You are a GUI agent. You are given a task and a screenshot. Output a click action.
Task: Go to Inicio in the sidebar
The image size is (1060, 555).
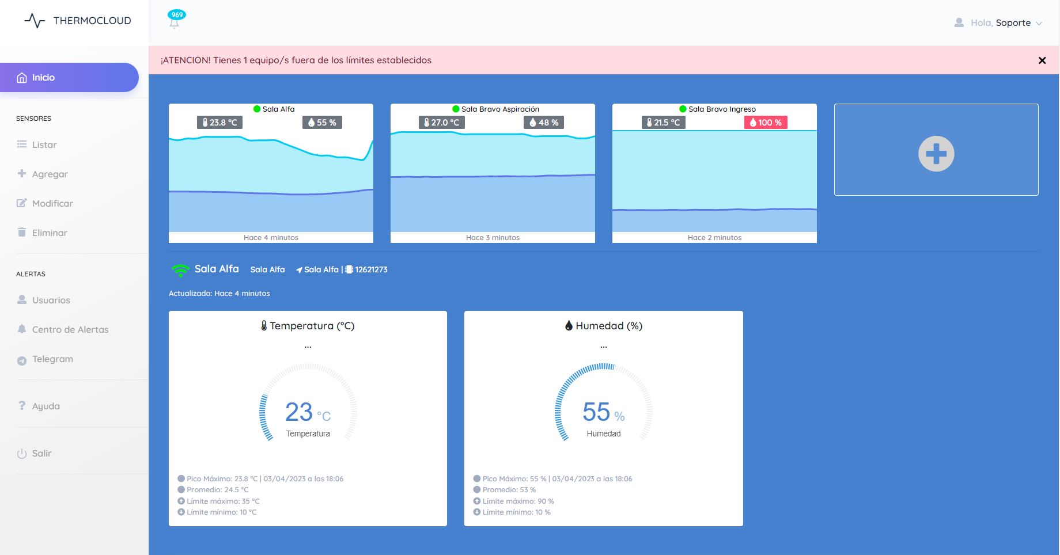(x=69, y=78)
